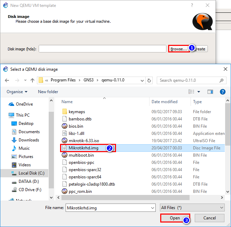231x227 pixels.
Task: Click the keymaps folder icon
Action: click(65, 111)
